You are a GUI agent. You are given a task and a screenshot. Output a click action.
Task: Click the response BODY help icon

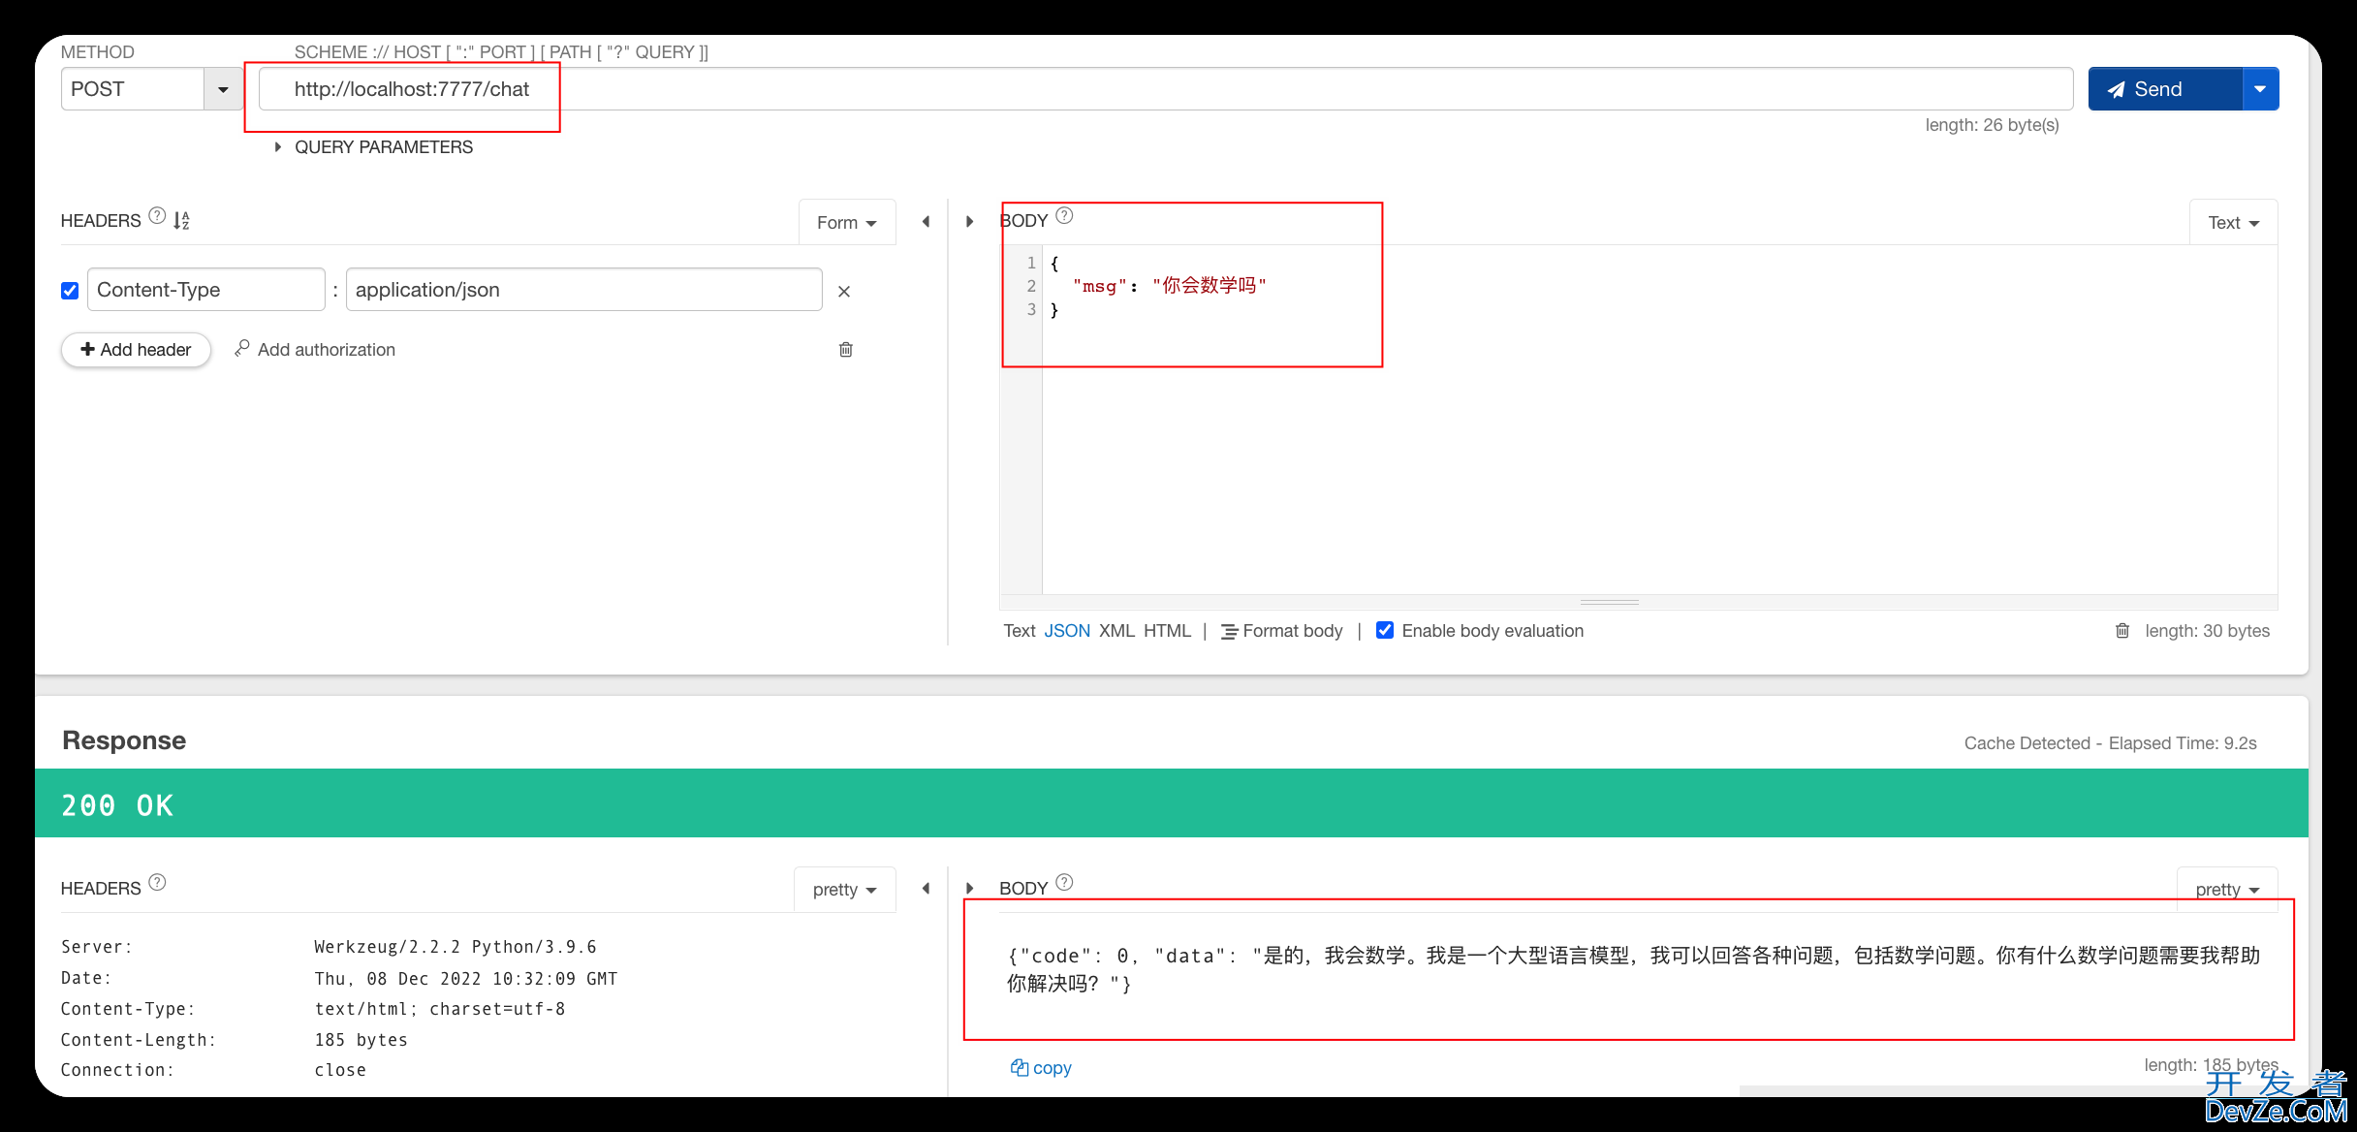click(1064, 883)
